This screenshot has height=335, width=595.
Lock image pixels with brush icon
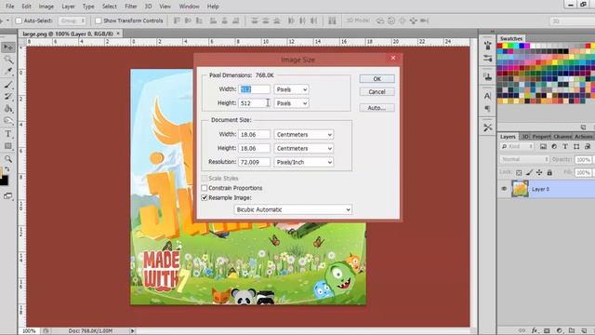tap(529, 172)
